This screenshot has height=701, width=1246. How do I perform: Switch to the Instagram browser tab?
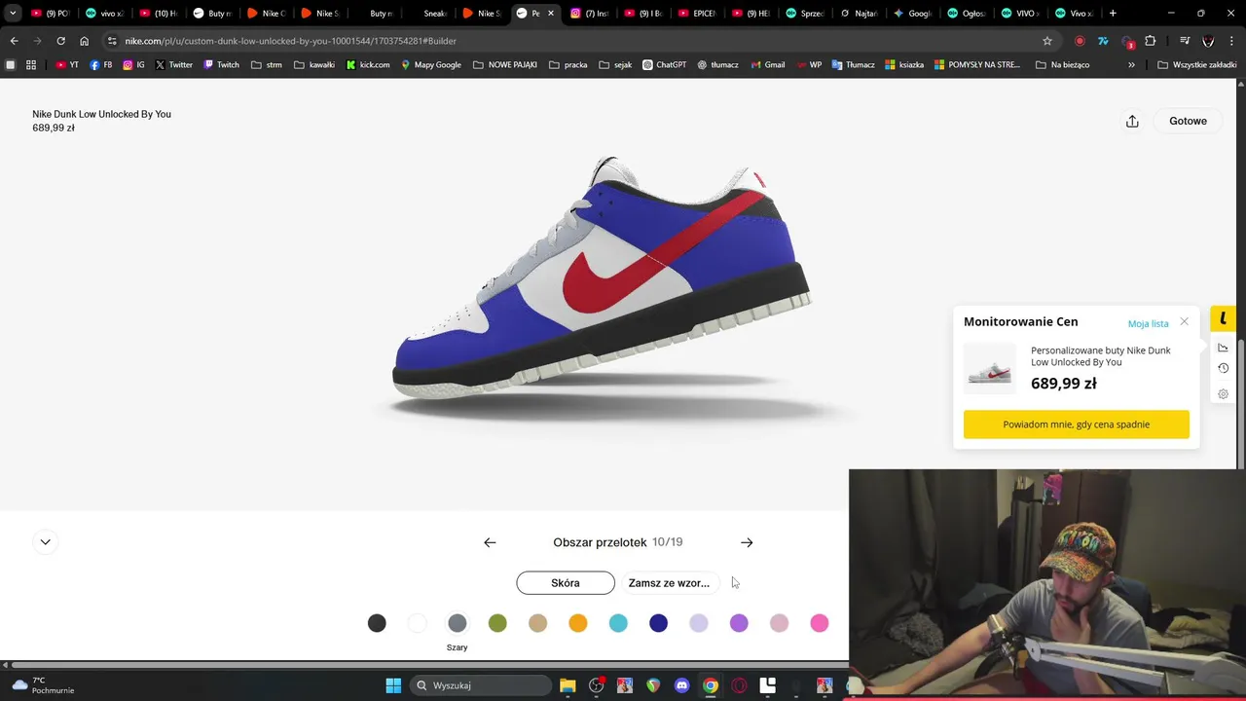[x=589, y=14]
